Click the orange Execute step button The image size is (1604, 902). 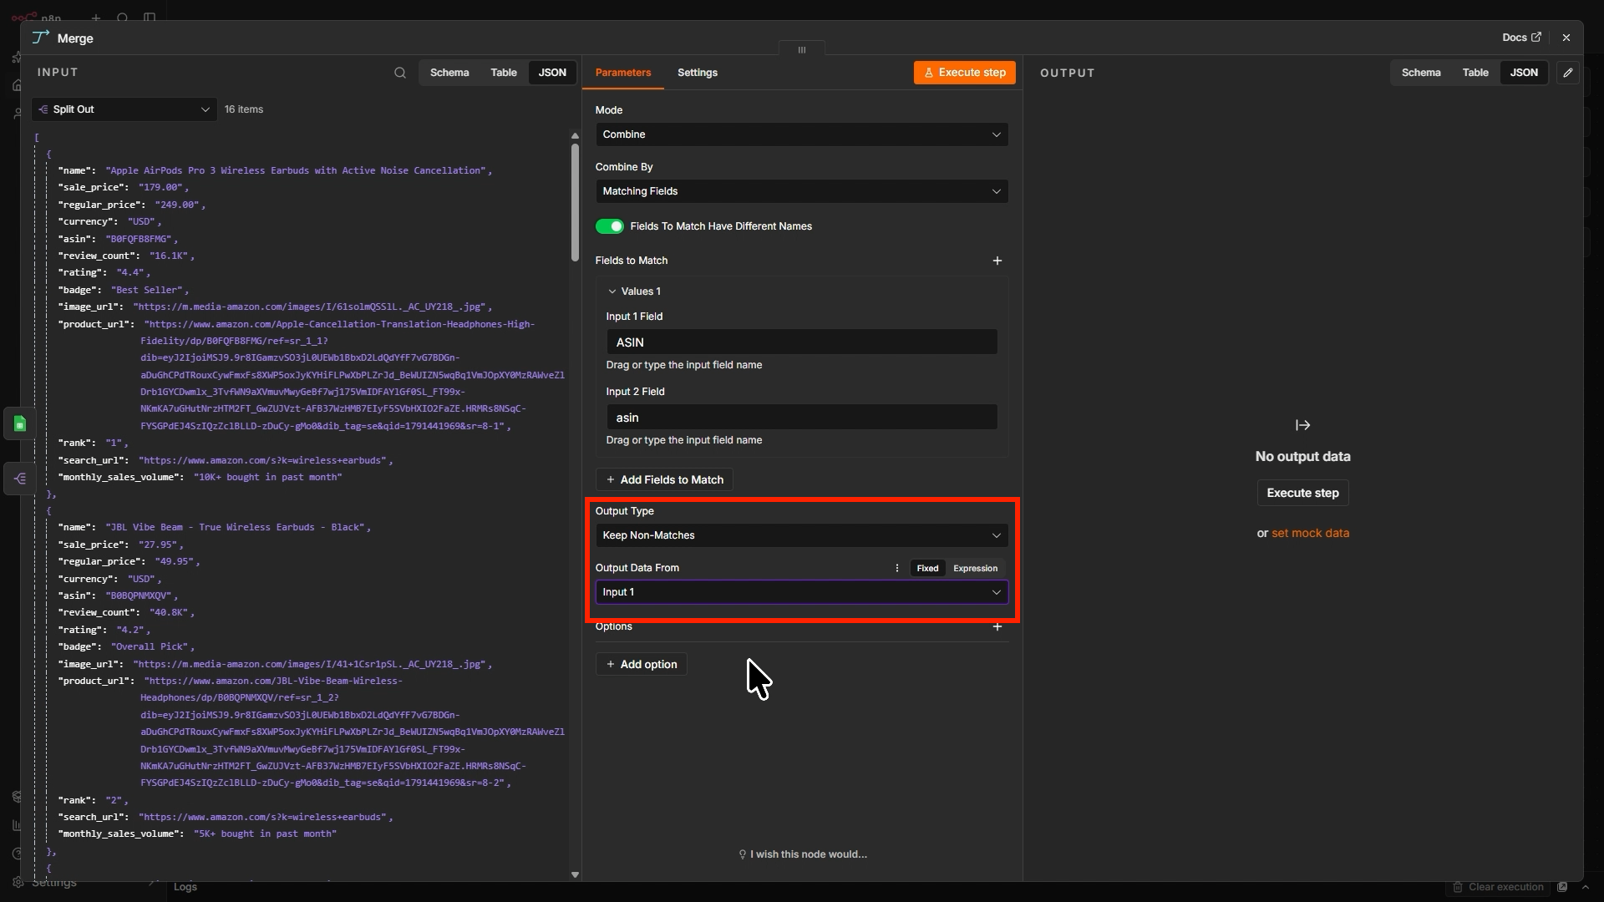(x=965, y=73)
